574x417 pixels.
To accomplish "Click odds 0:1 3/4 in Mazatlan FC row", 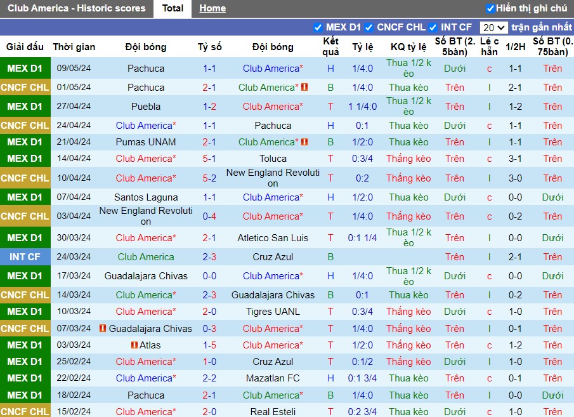I will 362,378.
